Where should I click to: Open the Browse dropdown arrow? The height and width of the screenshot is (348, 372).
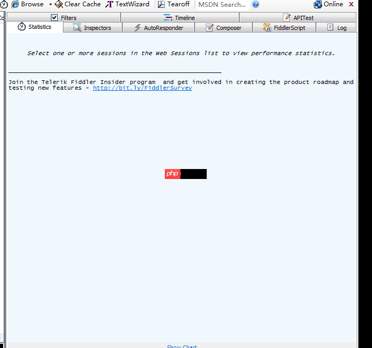[x=50, y=5]
